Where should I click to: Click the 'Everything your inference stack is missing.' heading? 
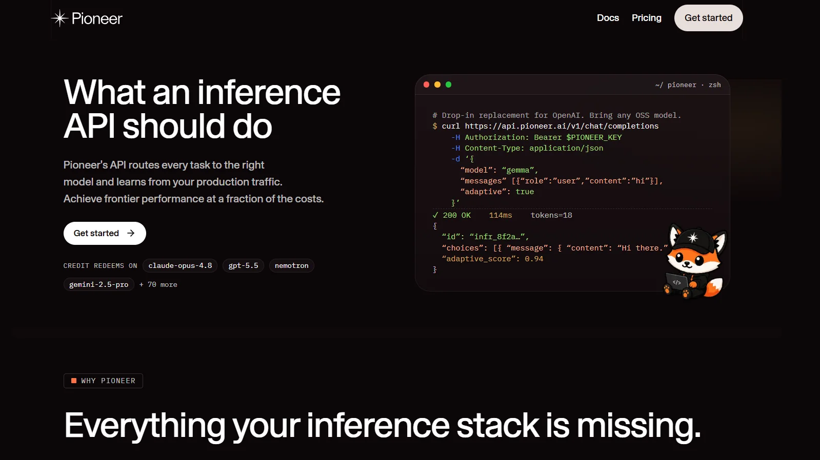click(x=383, y=426)
